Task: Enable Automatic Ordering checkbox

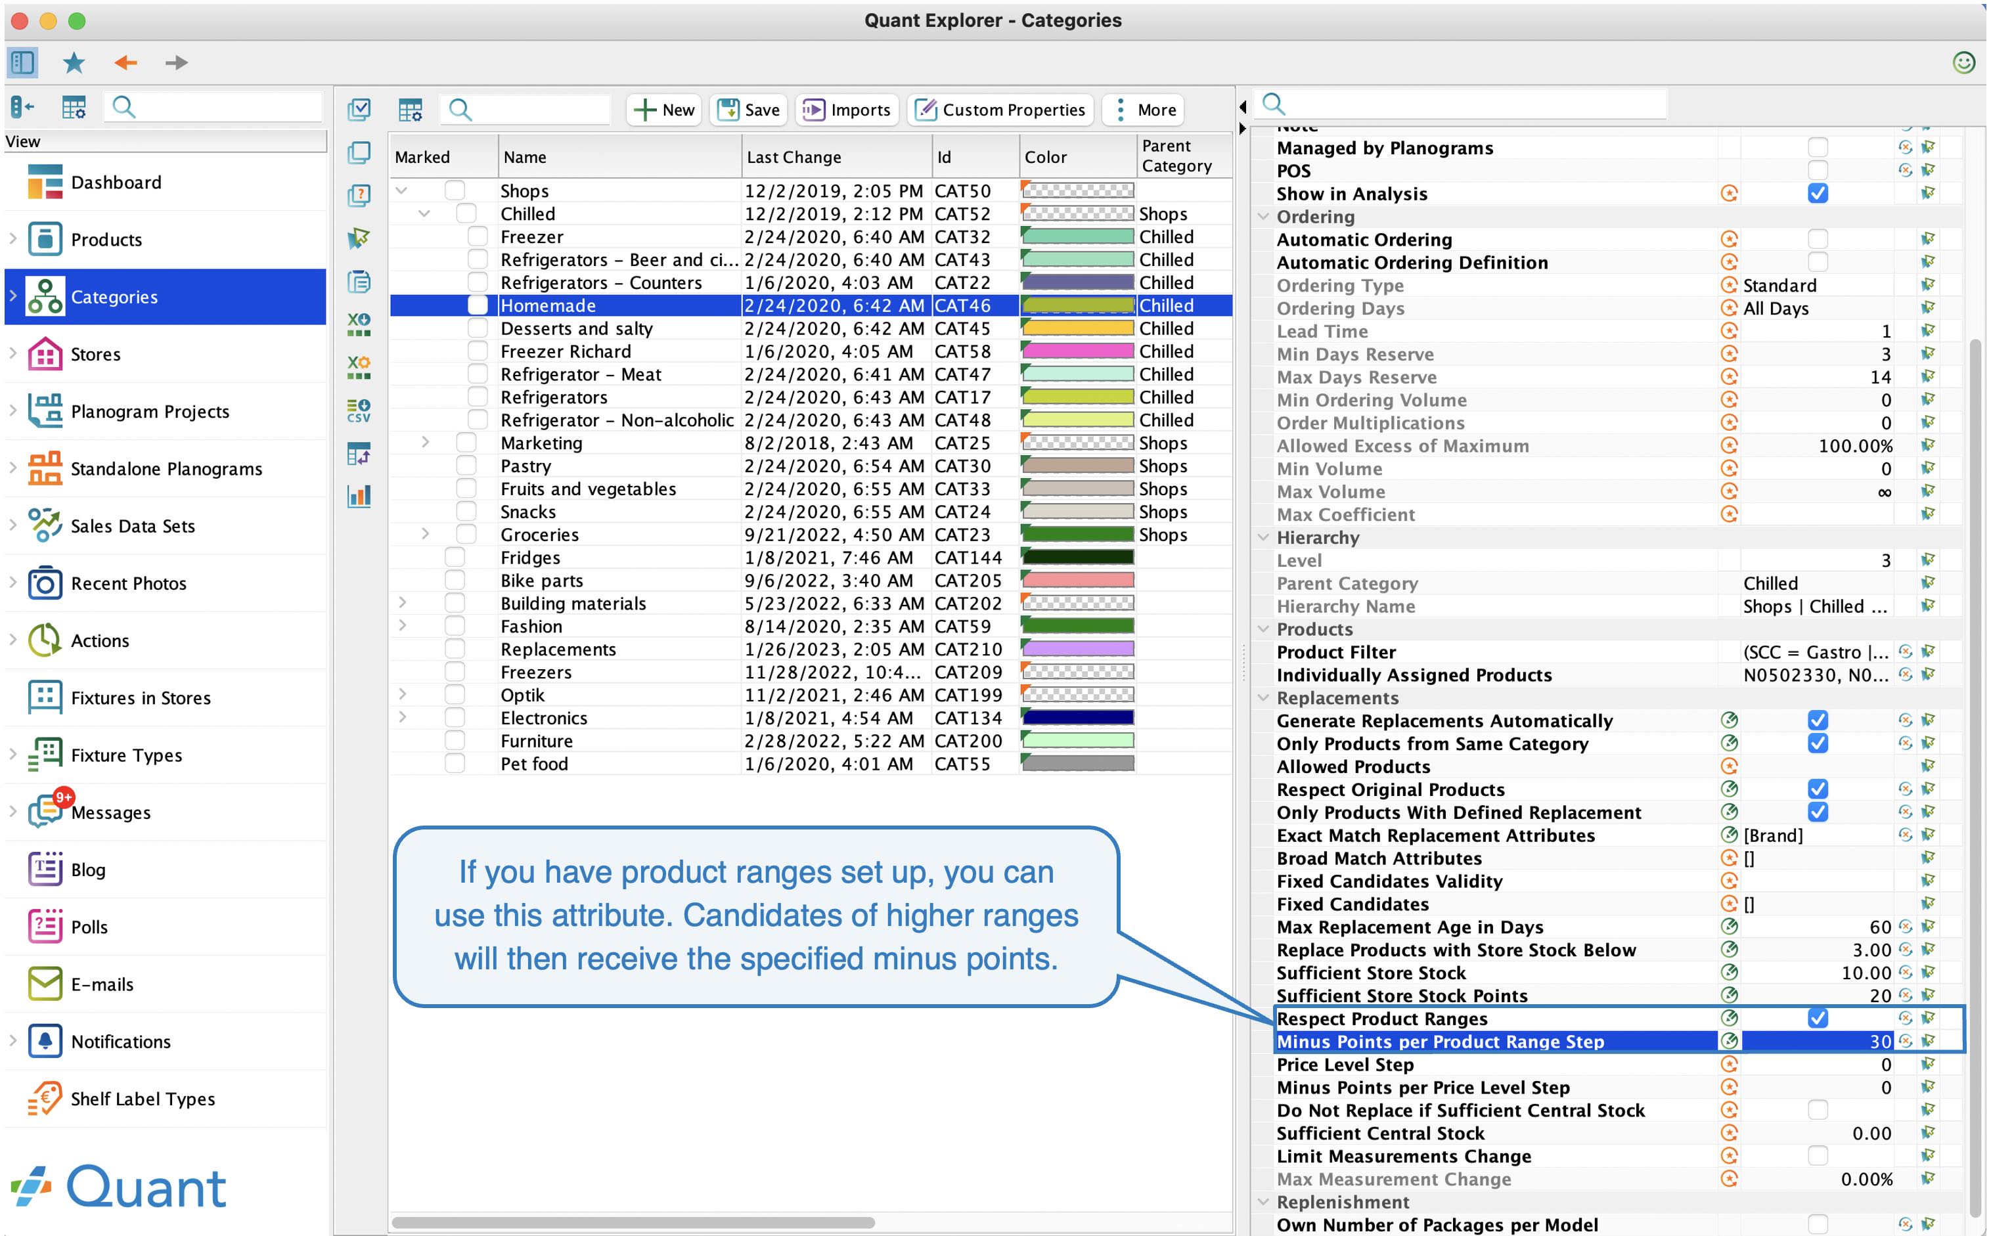Action: (x=1817, y=238)
